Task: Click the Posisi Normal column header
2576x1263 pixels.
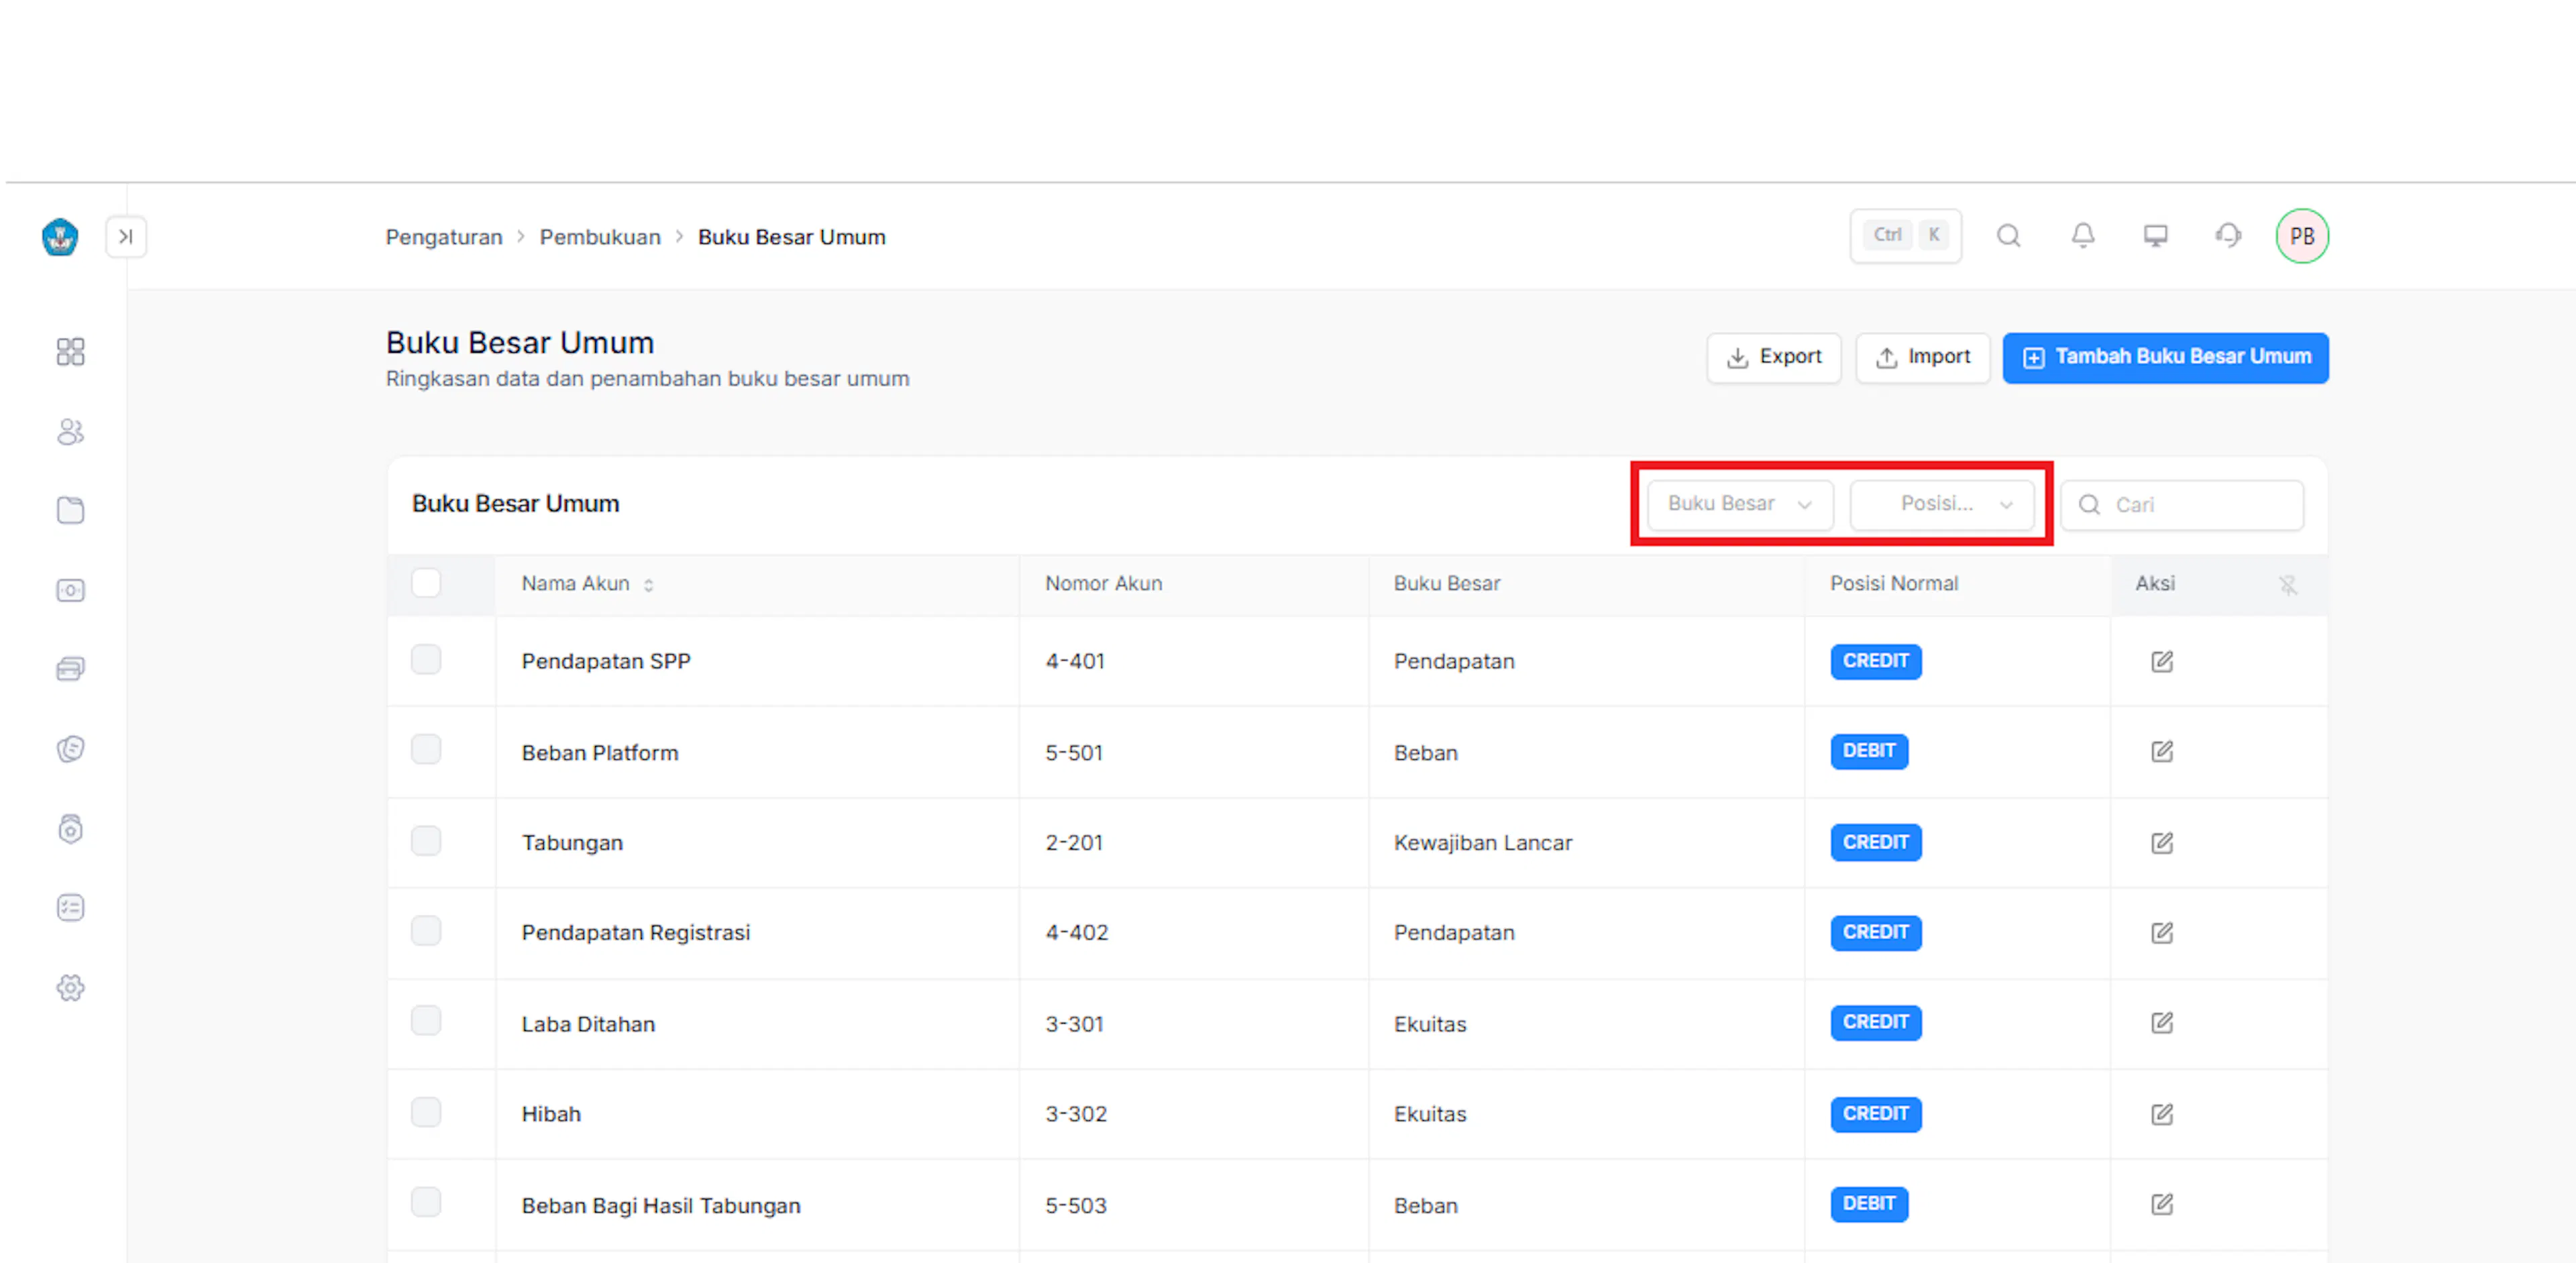Action: point(1894,583)
